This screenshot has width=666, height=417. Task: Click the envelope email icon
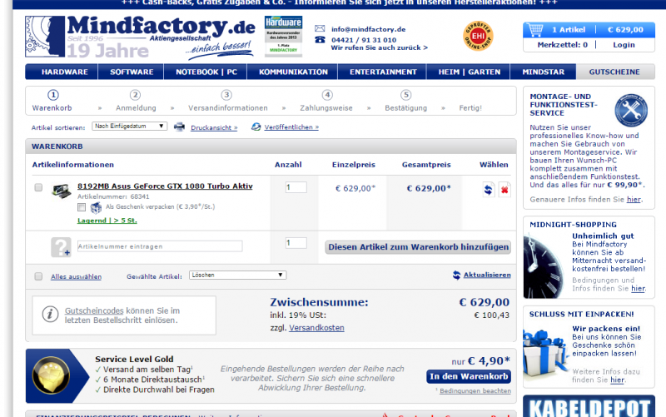[321, 29]
